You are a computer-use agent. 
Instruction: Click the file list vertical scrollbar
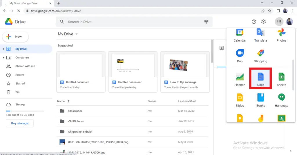coord(212,51)
